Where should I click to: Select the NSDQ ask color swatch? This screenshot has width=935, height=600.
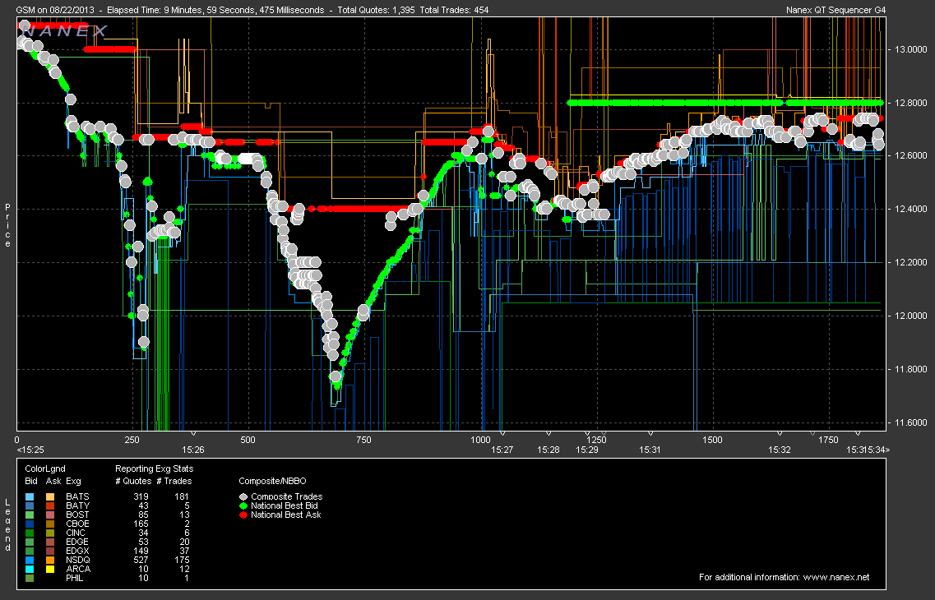[x=50, y=560]
